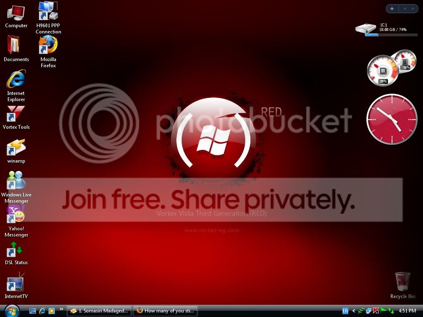Open the Start menu orb
Screen dimensions: 423x317
coord(12,311)
